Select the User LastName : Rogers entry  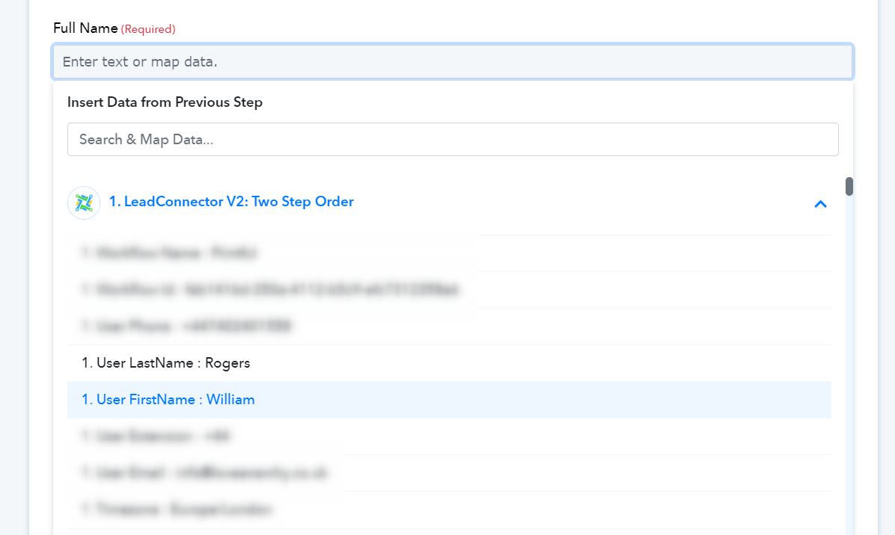click(x=165, y=363)
